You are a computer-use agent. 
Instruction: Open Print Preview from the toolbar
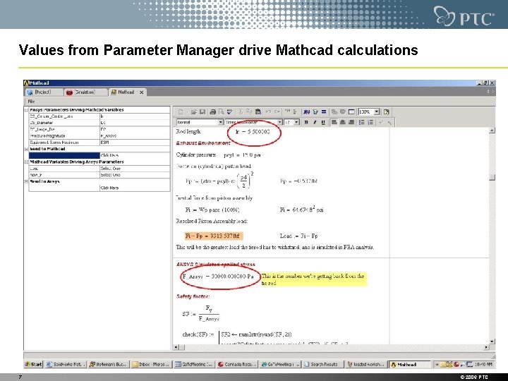point(222,111)
